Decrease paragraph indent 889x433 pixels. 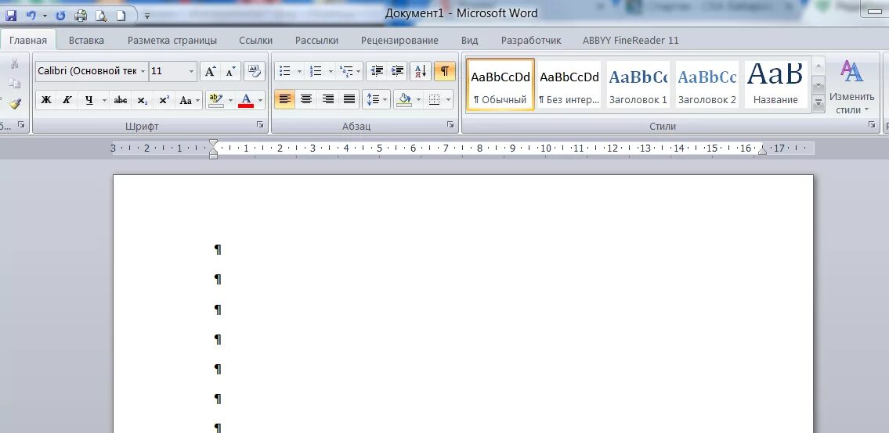[x=377, y=71]
